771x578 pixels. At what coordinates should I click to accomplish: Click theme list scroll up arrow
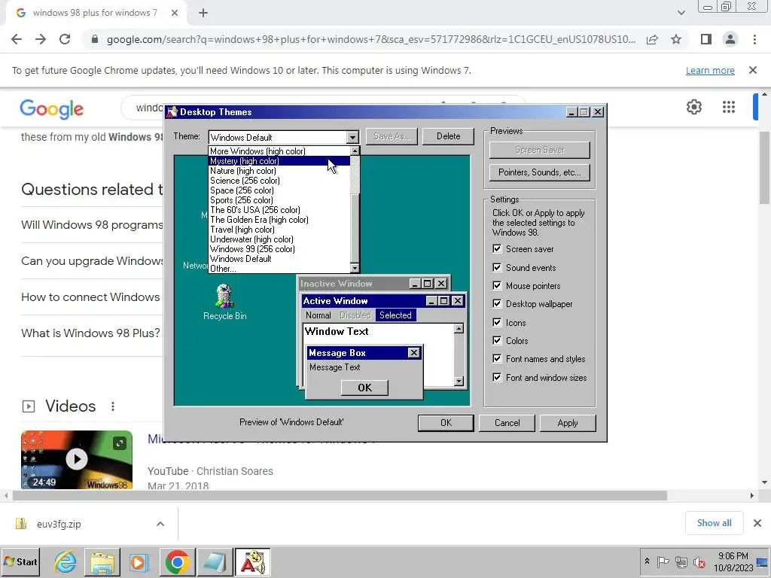(x=355, y=151)
